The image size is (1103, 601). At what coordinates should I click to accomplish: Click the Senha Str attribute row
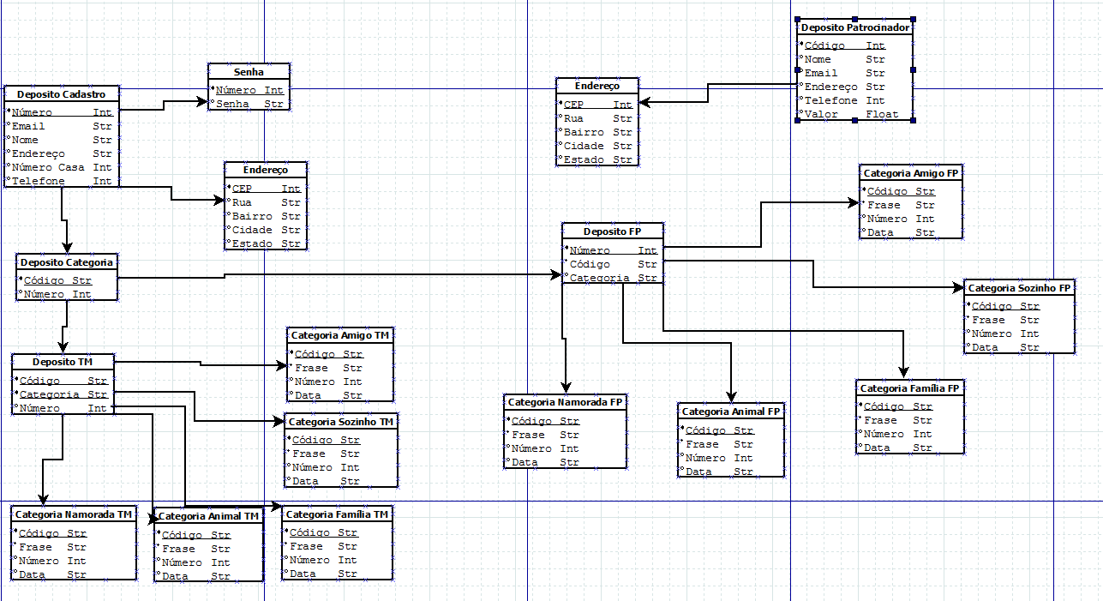pyautogui.click(x=249, y=104)
